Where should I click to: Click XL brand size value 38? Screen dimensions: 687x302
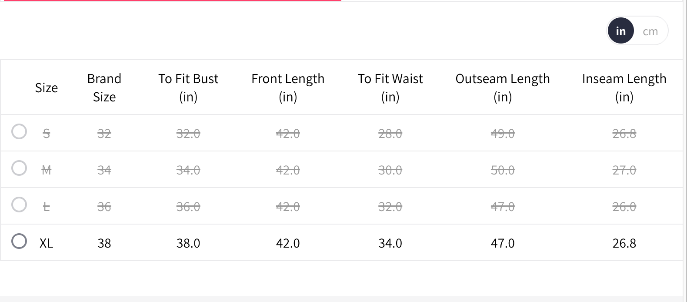point(104,243)
